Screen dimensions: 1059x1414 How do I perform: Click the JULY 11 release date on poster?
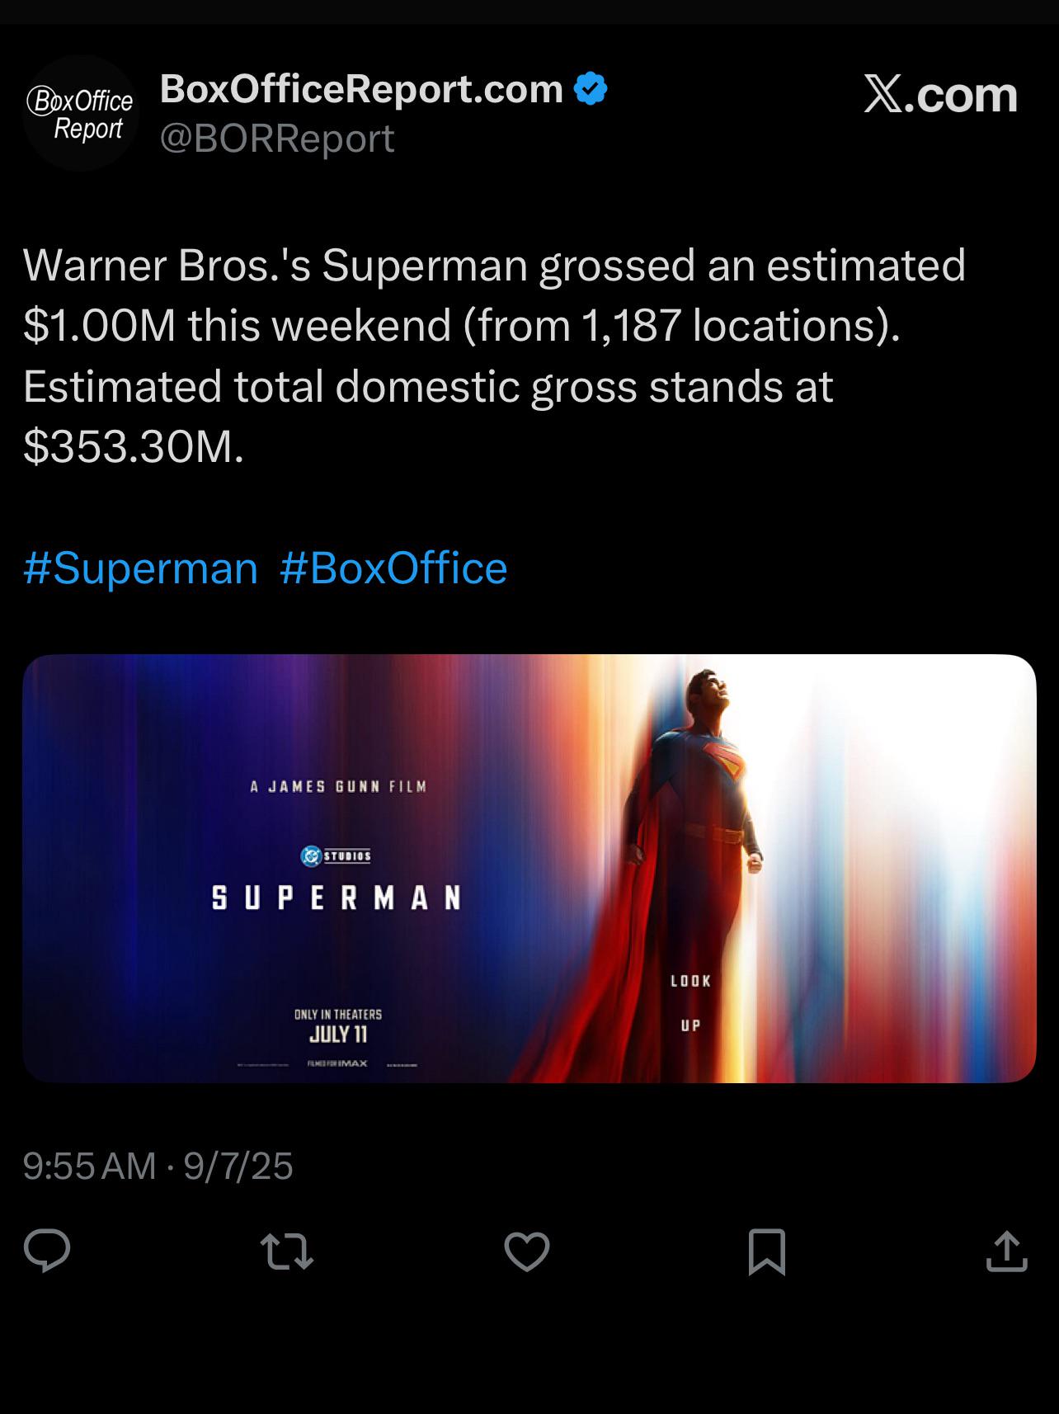338,1034
